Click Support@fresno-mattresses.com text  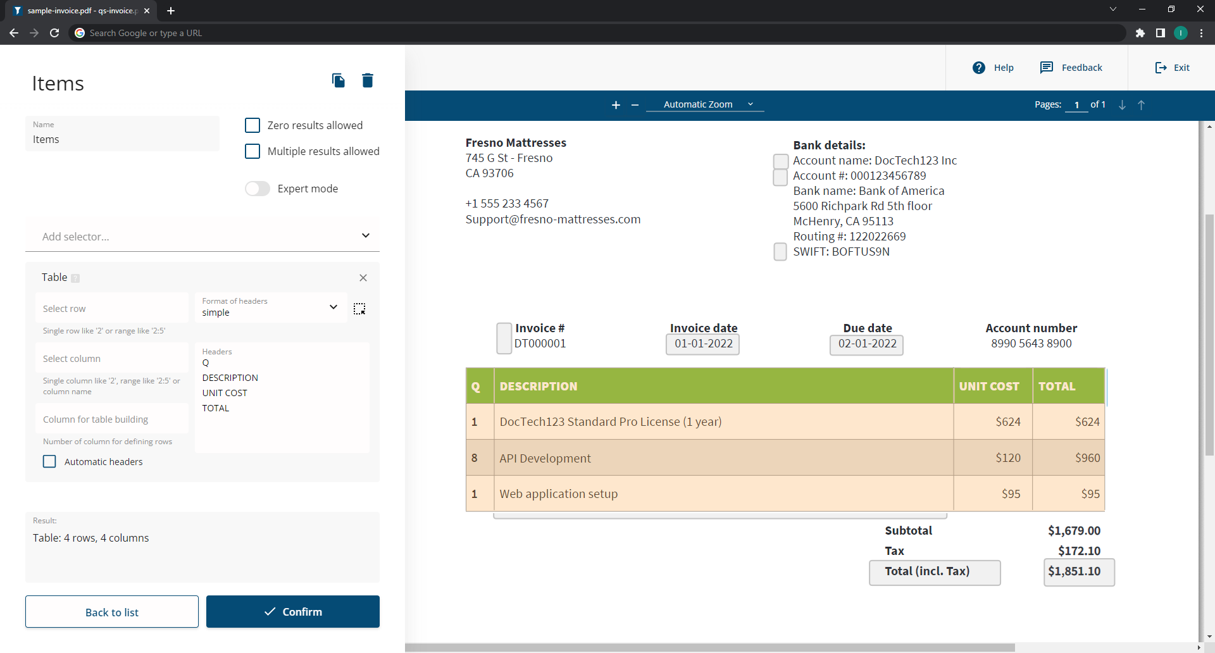click(553, 220)
